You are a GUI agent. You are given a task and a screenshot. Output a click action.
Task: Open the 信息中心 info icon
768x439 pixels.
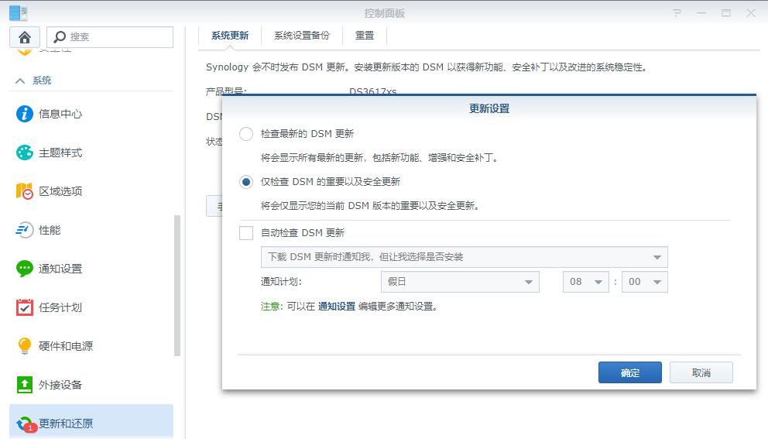25,114
